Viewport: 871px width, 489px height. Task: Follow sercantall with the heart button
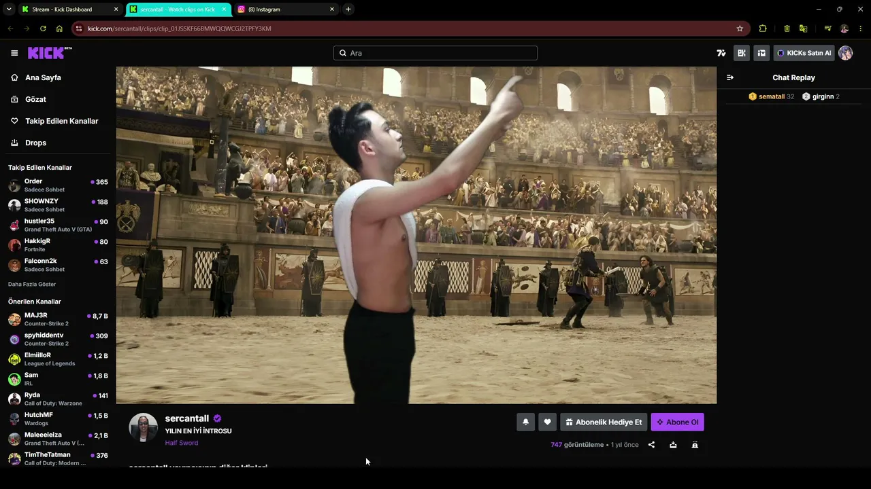547,422
